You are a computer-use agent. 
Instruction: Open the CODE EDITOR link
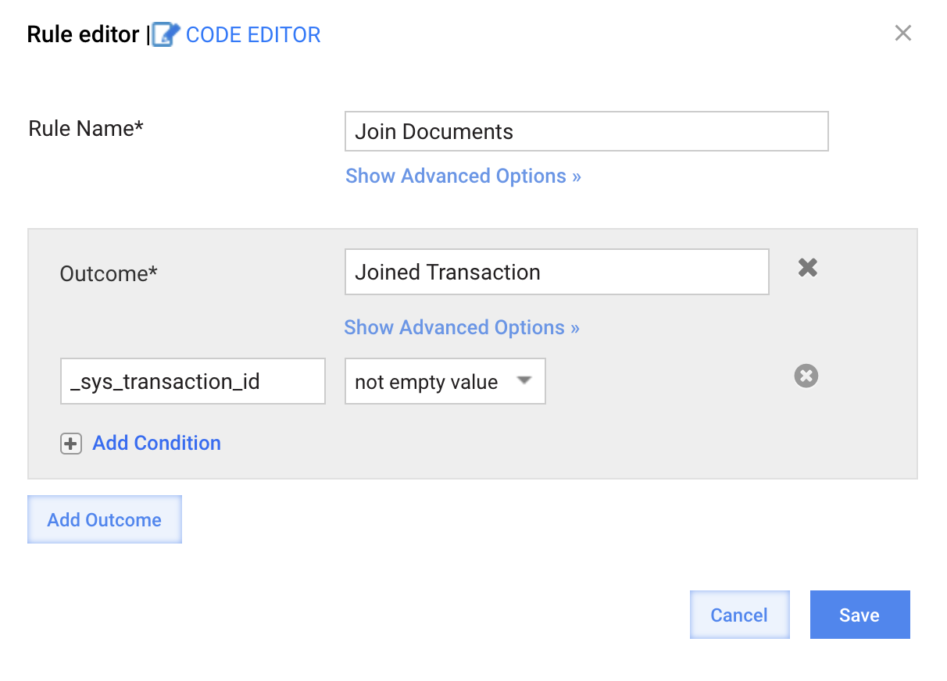[253, 35]
